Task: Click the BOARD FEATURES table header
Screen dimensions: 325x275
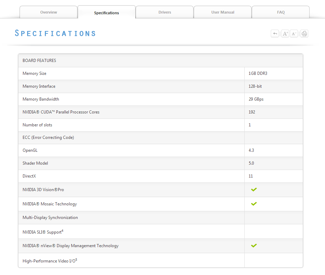Action: 39,61
